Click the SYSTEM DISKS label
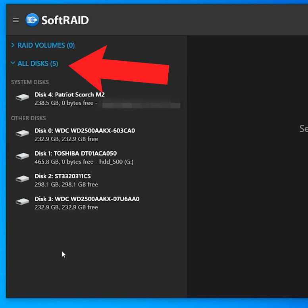Viewport: 308px width, 308px height. pyautogui.click(x=30, y=82)
